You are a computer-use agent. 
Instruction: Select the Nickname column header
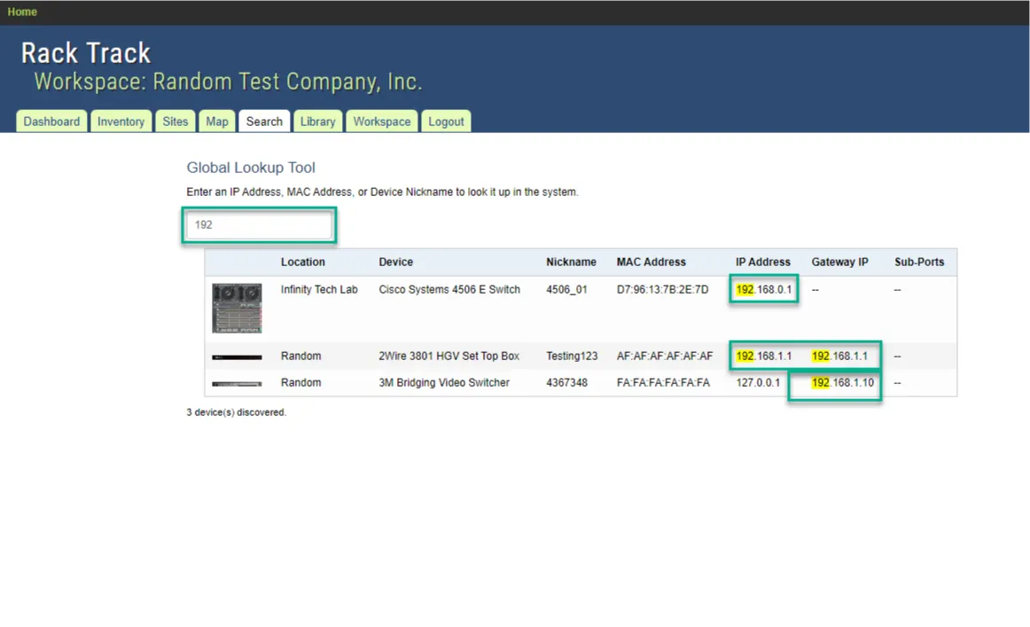(x=571, y=262)
